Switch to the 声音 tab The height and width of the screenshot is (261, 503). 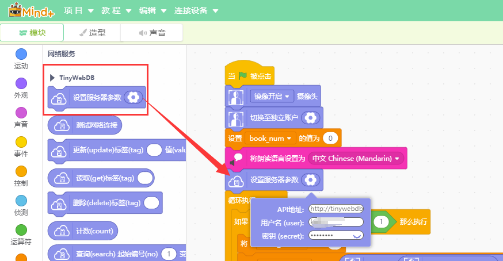pyautogui.click(x=152, y=33)
